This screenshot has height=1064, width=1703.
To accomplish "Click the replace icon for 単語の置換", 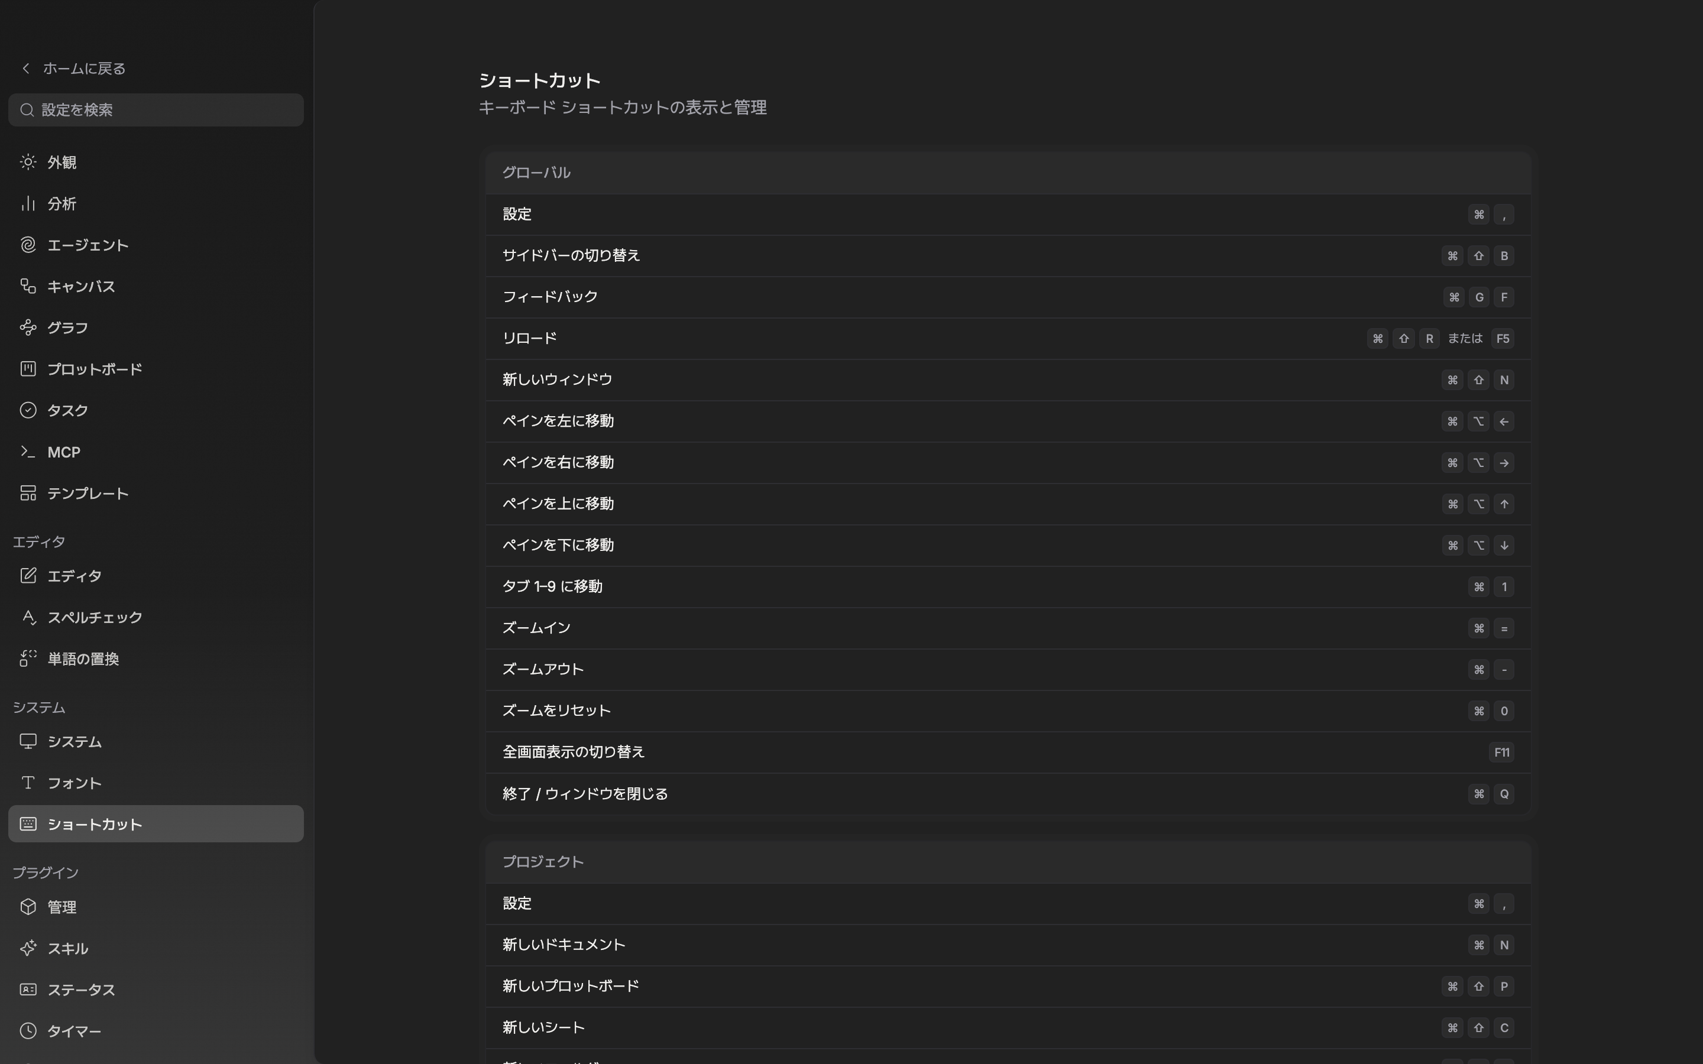I will click(x=28, y=658).
